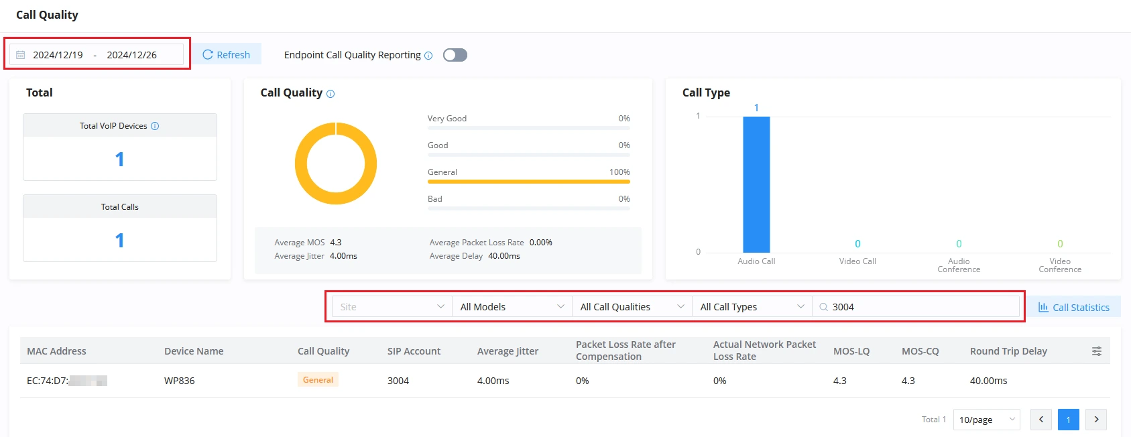Open the All Call Qualities dropdown
The width and height of the screenshot is (1131, 437).
click(x=632, y=307)
